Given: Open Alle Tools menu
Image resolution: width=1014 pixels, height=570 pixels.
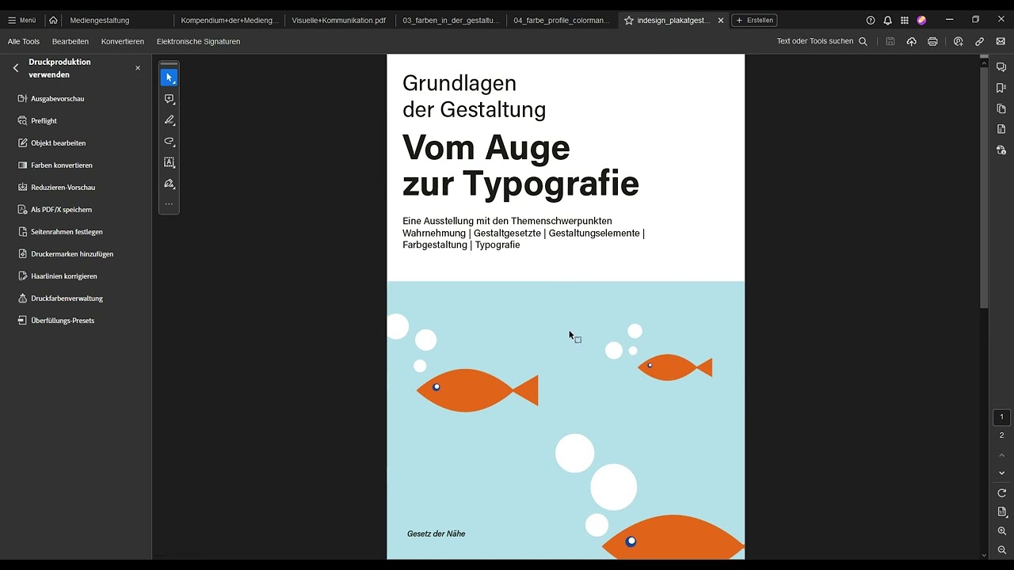Looking at the screenshot, I should 24,41.
